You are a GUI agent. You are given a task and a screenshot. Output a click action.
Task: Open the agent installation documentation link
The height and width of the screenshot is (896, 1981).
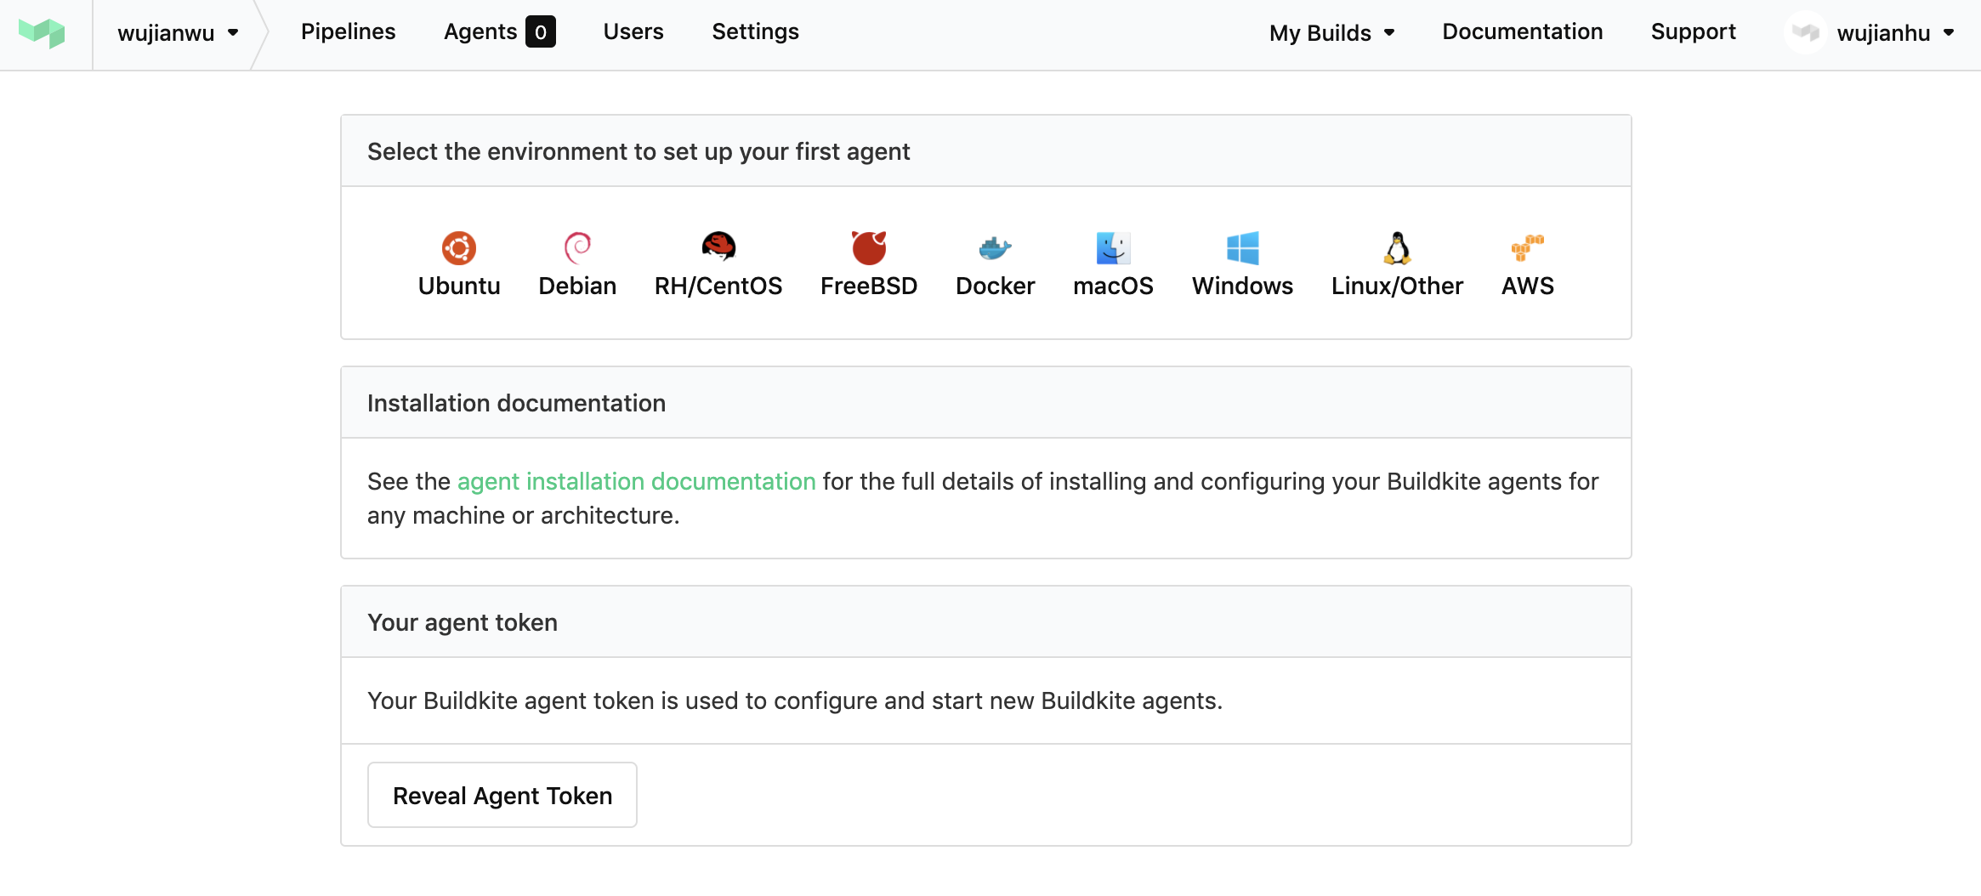[636, 481]
